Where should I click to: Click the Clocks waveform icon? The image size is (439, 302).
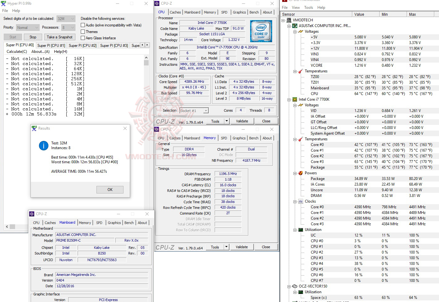(301, 201)
